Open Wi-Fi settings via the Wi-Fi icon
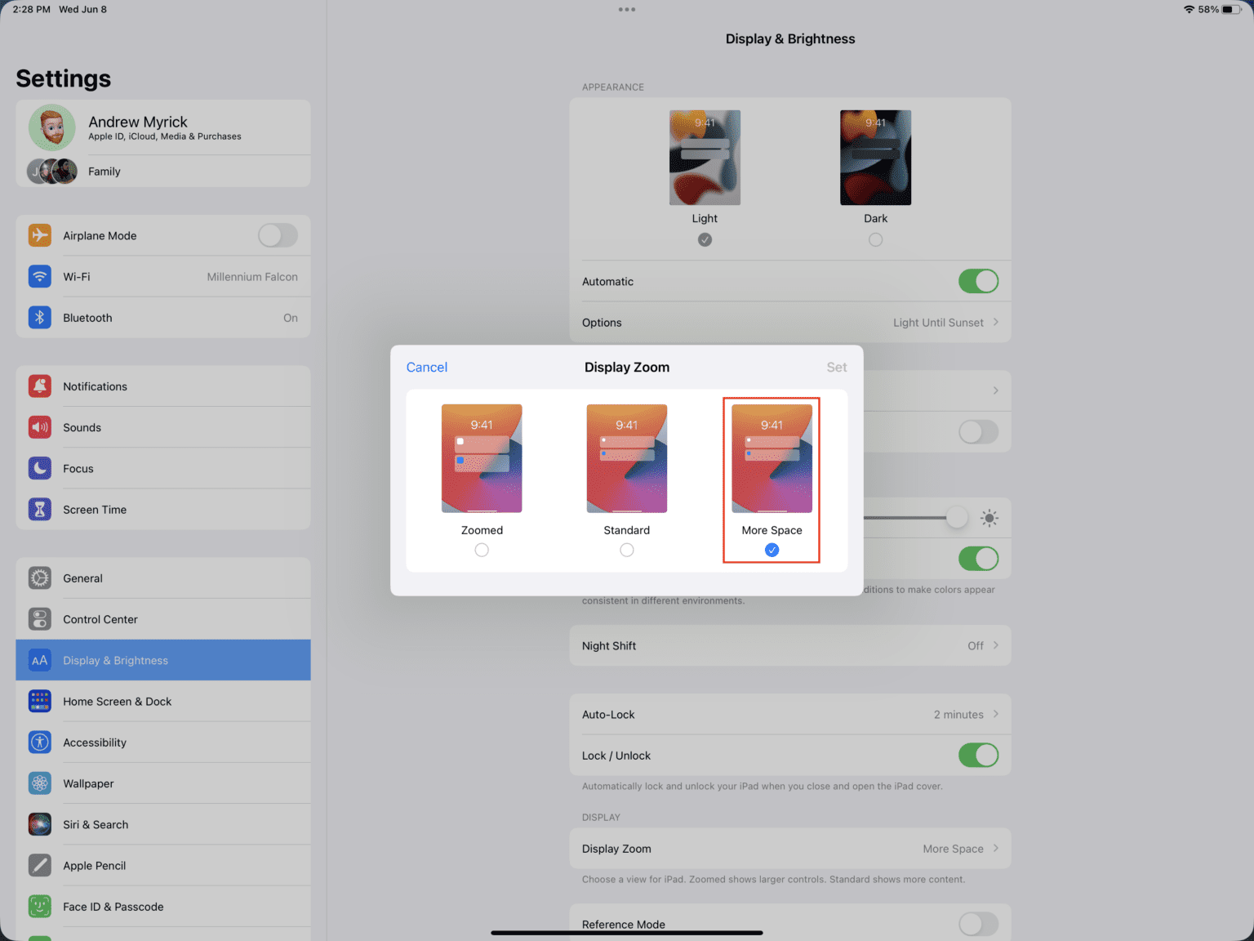Viewport: 1254px width, 941px height. [x=40, y=276]
